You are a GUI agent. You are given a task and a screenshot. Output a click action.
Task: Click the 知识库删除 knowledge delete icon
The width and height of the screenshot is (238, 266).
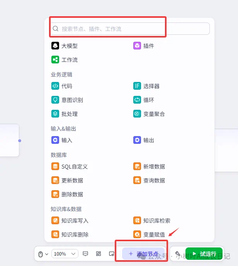point(55,234)
